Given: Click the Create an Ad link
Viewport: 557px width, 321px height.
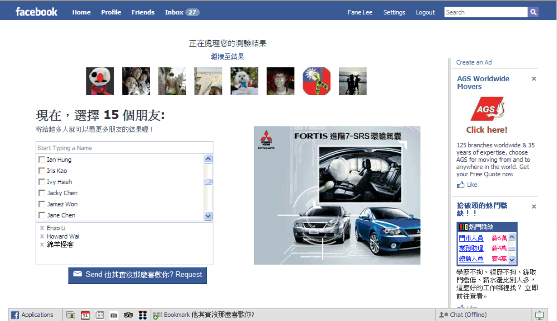Looking at the screenshot, I should pos(474,62).
